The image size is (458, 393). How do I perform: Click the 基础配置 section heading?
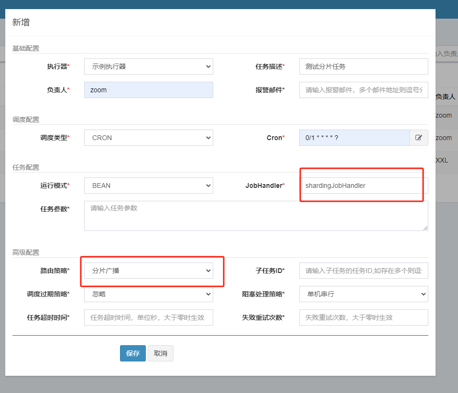pyautogui.click(x=26, y=48)
